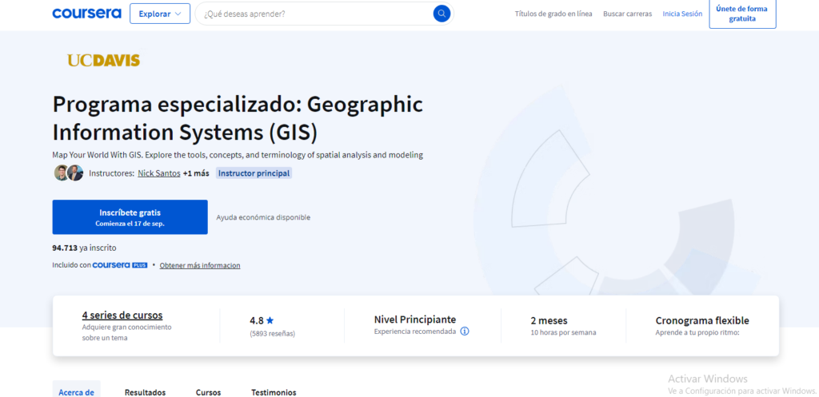This screenshot has width=819, height=397.
Task: Click Inscríbete gratis button
Action: click(130, 217)
